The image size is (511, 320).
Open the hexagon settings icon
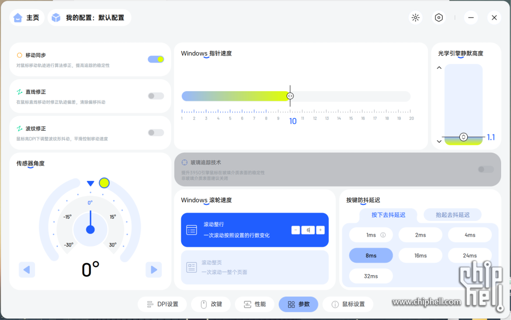click(x=439, y=18)
